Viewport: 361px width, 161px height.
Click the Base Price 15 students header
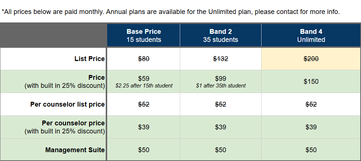click(144, 36)
